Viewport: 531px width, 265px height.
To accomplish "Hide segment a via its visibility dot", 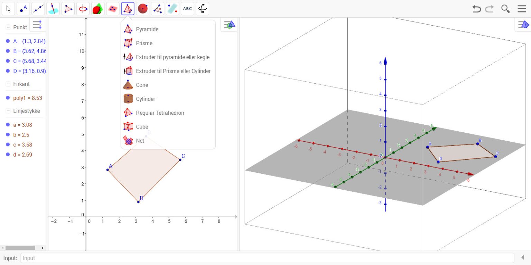I will (8, 125).
